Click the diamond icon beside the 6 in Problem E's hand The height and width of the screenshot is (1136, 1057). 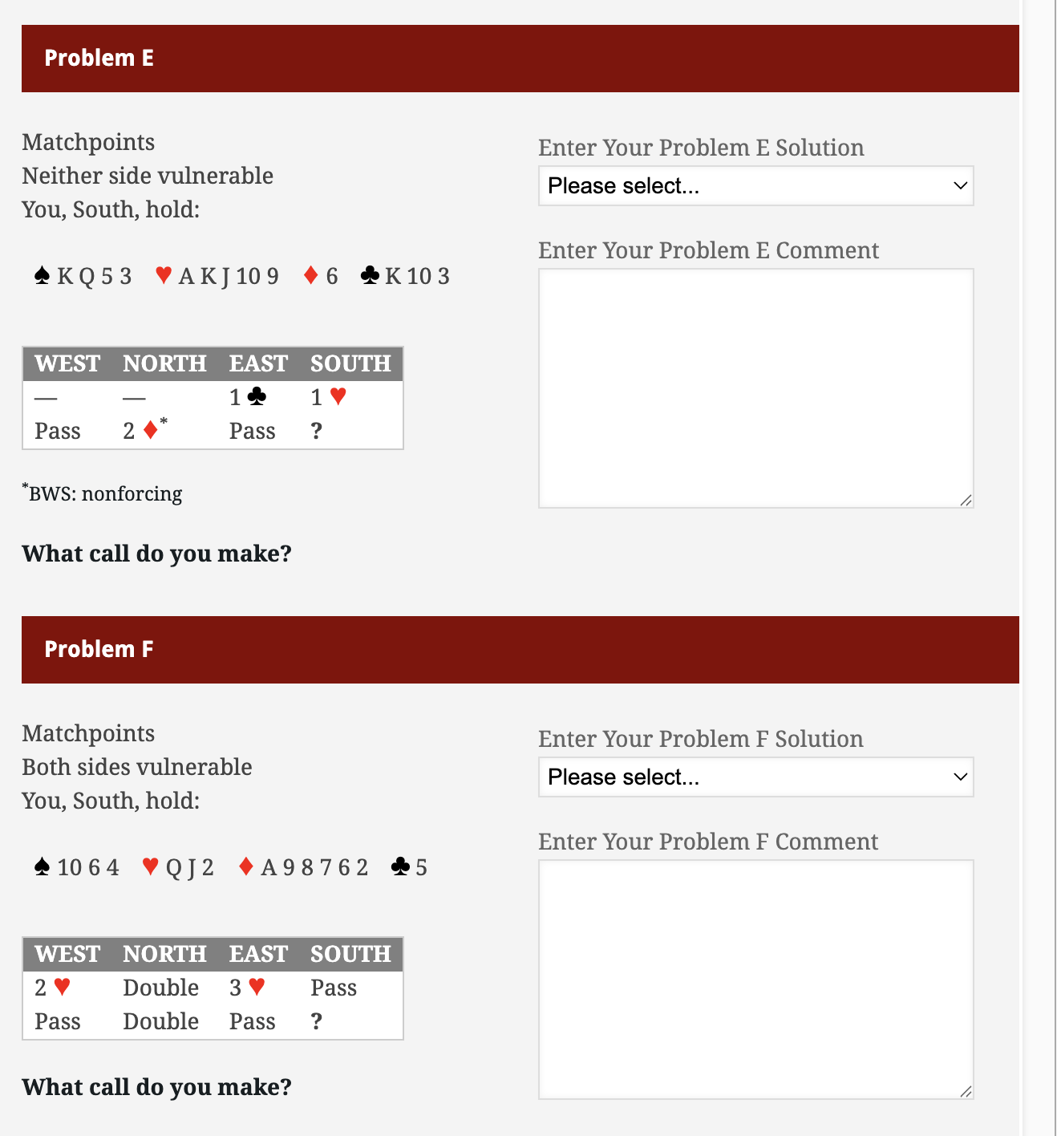click(x=311, y=276)
